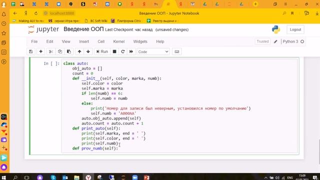Screen dimensions: 320x180
Task: Click the In [ ]: cell prompt
Action: coord(51,63)
